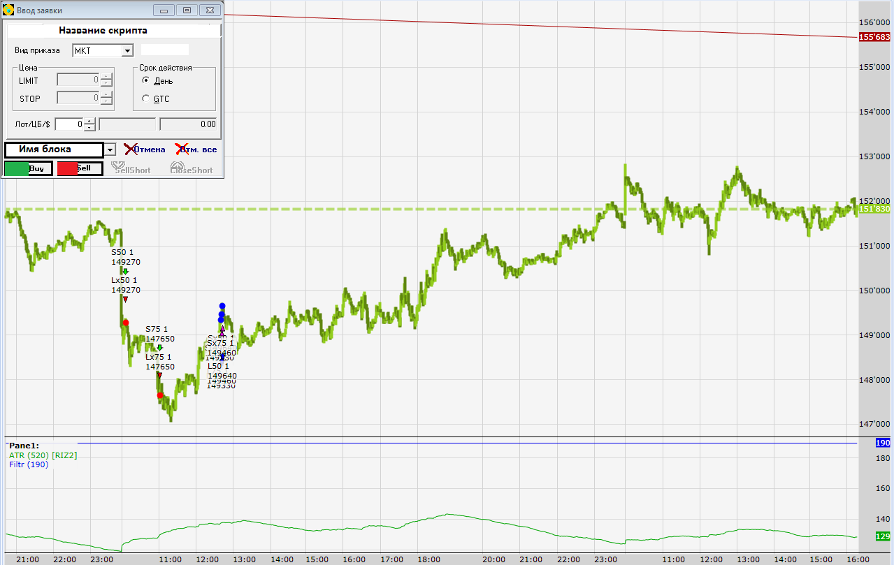Click the LIMIT price stepper
The width and height of the screenshot is (894, 565).
106,80
